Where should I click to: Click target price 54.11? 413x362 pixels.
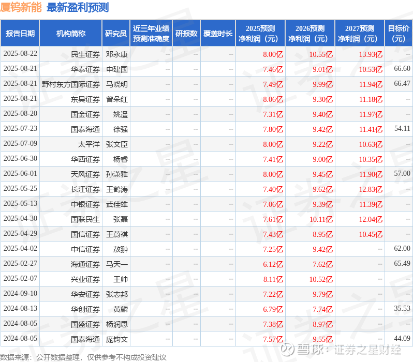pyautogui.click(x=402, y=128)
